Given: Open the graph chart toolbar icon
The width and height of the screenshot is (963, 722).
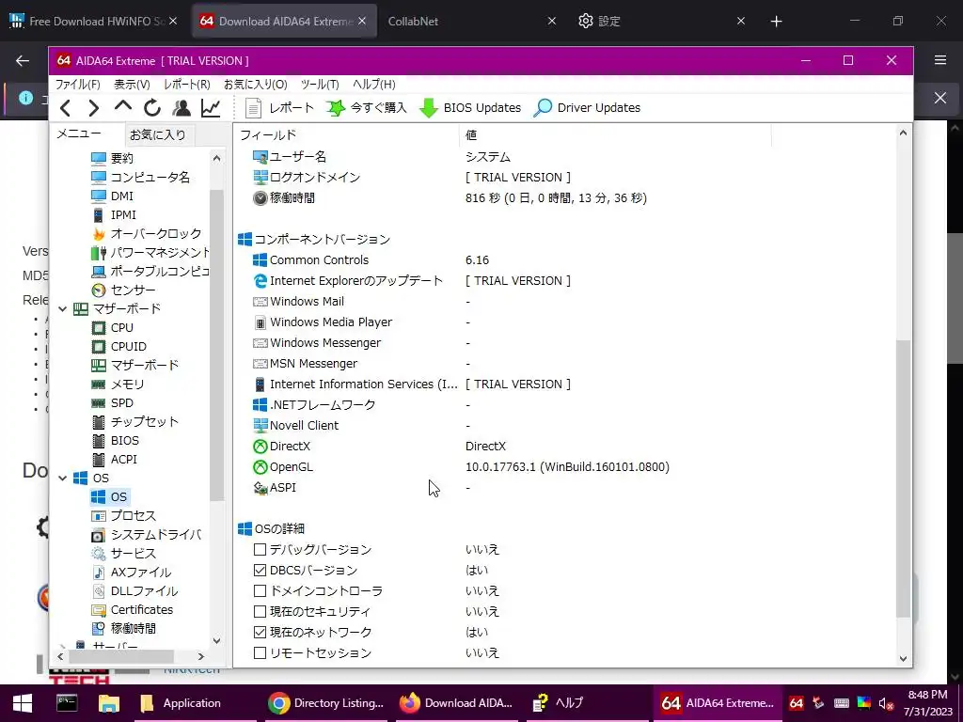Looking at the screenshot, I should (211, 108).
